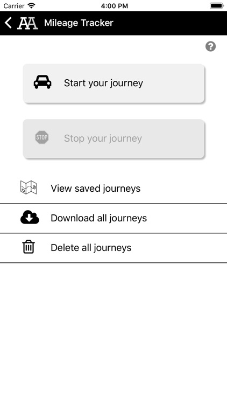Click the STOP sign icon

pyautogui.click(x=42, y=137)
